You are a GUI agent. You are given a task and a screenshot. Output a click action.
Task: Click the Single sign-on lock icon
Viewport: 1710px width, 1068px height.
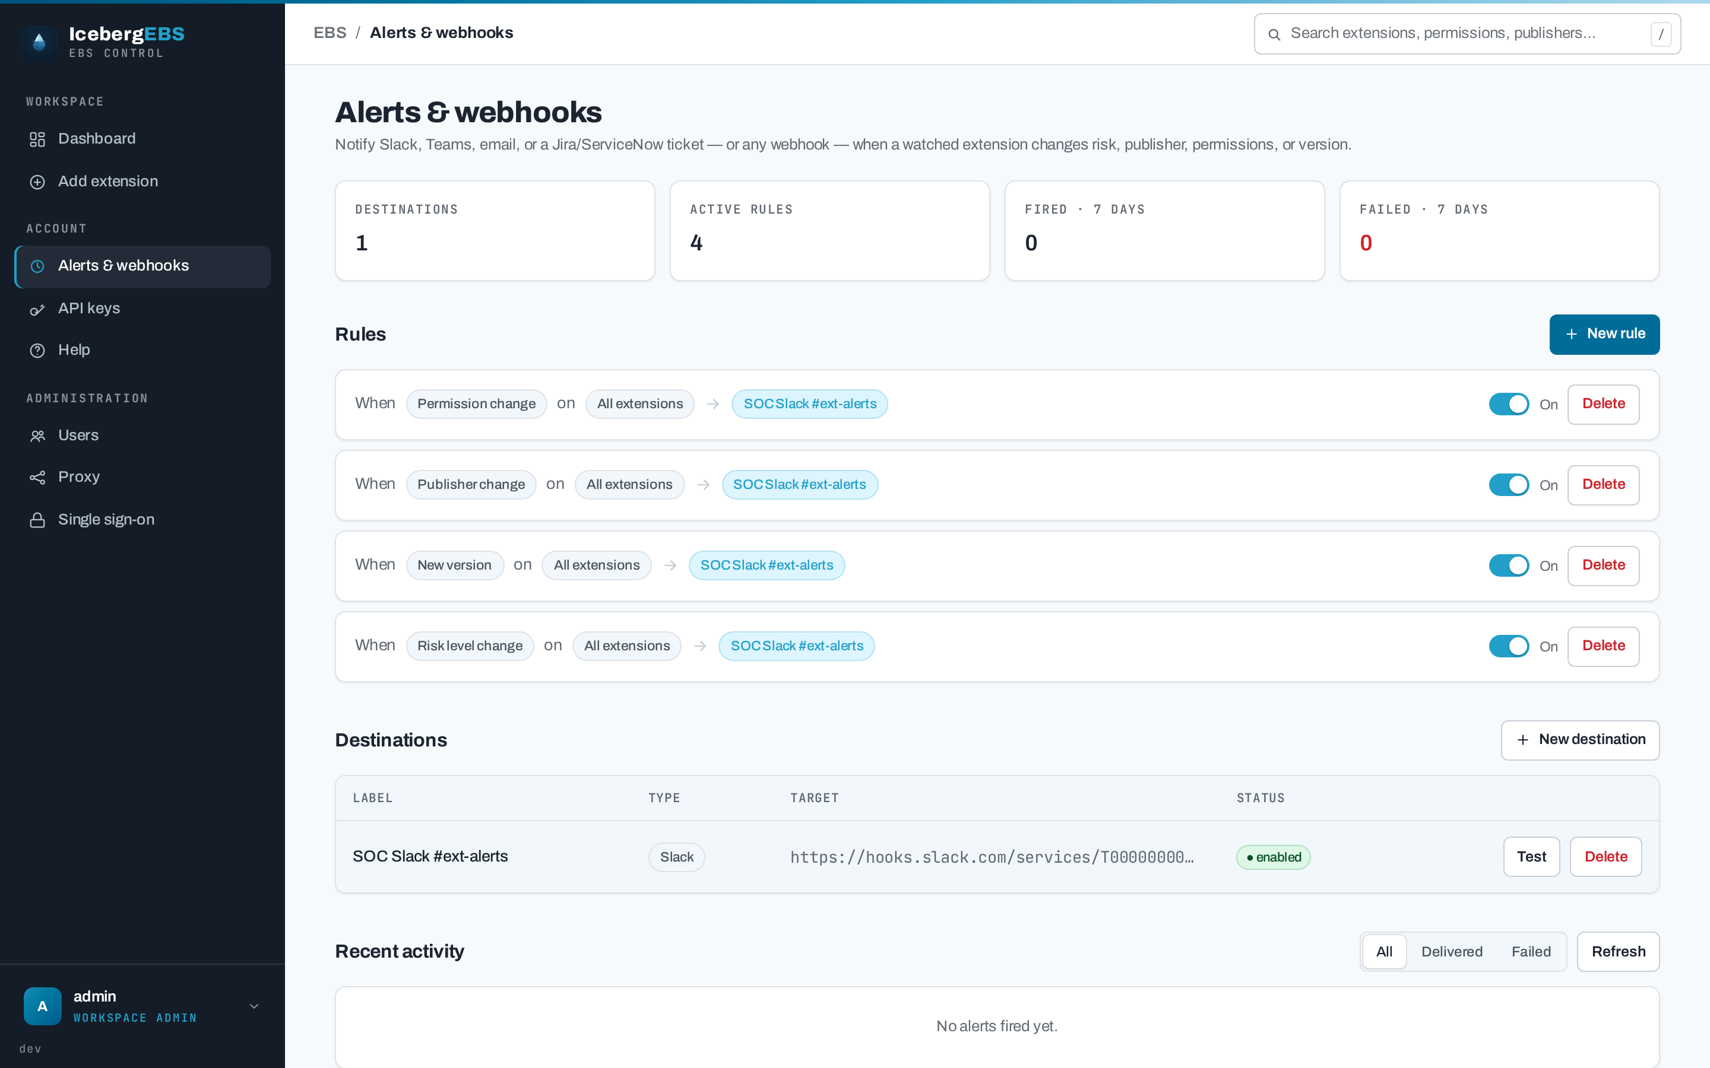click(37, 520)
